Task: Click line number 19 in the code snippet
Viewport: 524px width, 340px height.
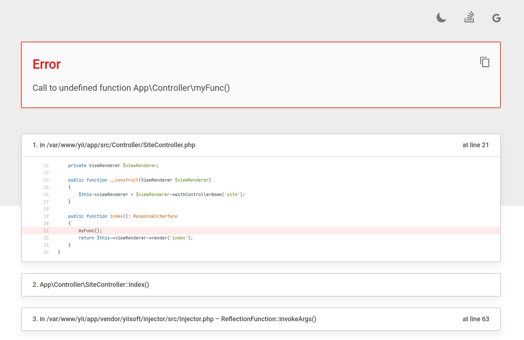Action: click(x=46, y=216)
